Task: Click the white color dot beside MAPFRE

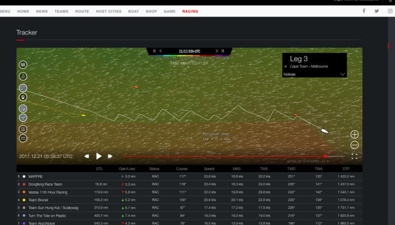Action: tap(24, 176)
